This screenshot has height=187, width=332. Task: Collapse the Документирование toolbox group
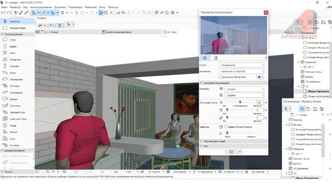(x=2, y=151)
